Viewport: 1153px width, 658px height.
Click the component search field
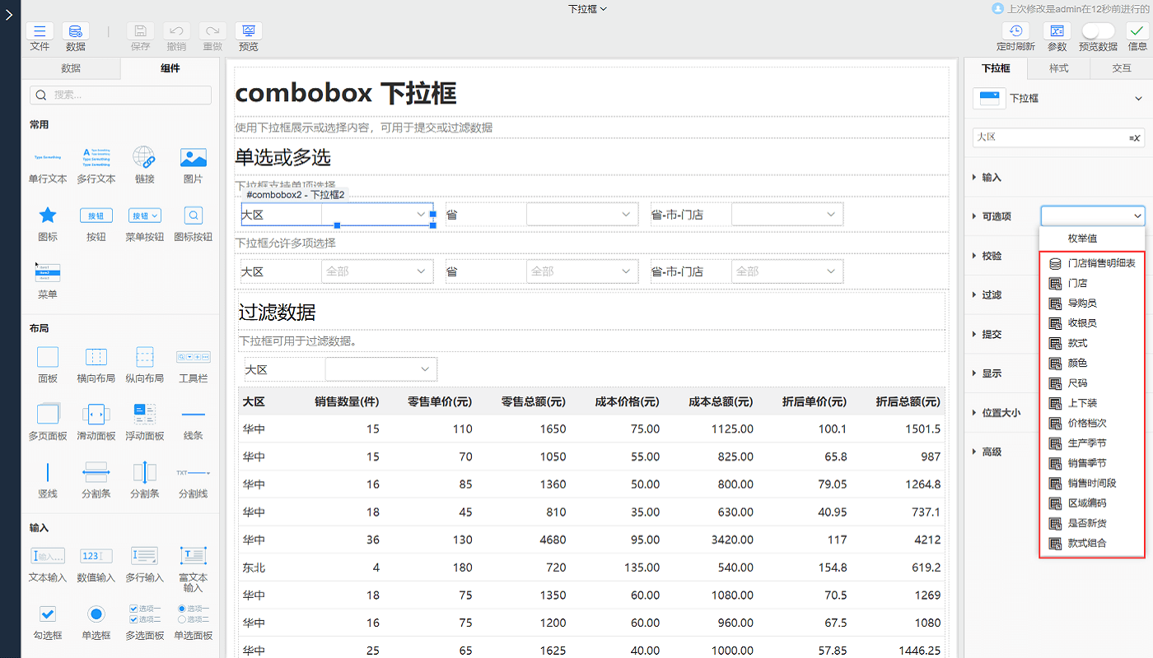(x=120, y=95)
